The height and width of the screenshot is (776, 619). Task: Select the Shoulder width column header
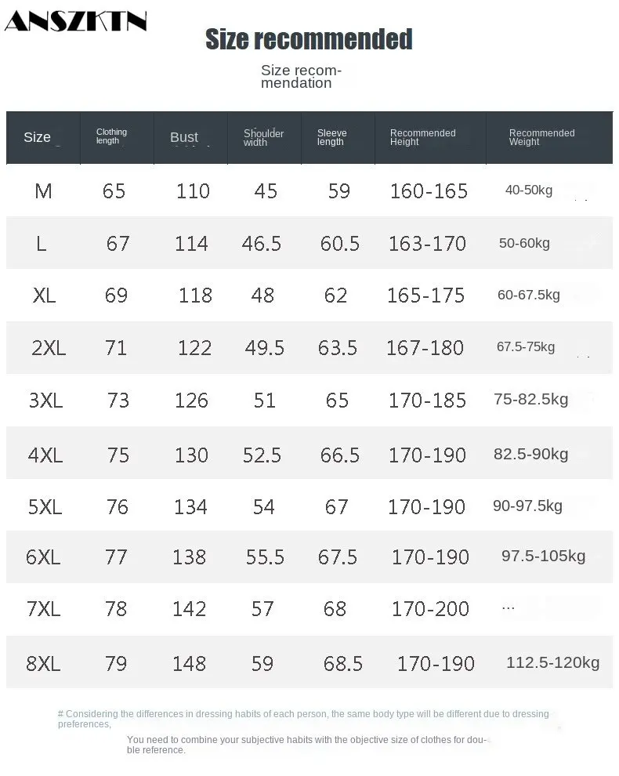point(263,138)
